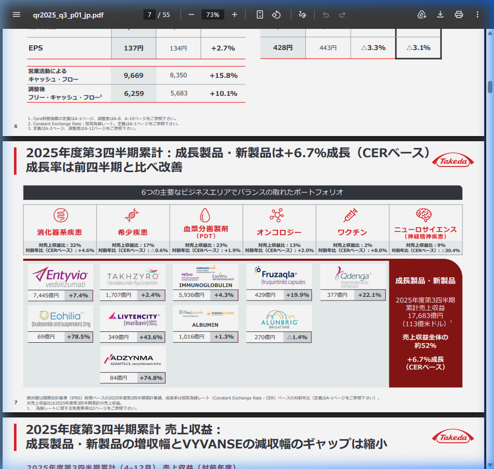Save PDF to Google Drive icon
Screen dimensions: 494x469
click(x=421, y=14)
